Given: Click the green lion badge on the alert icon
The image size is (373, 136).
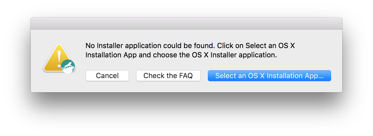Looking at the screenshot, I should (68, 66).
